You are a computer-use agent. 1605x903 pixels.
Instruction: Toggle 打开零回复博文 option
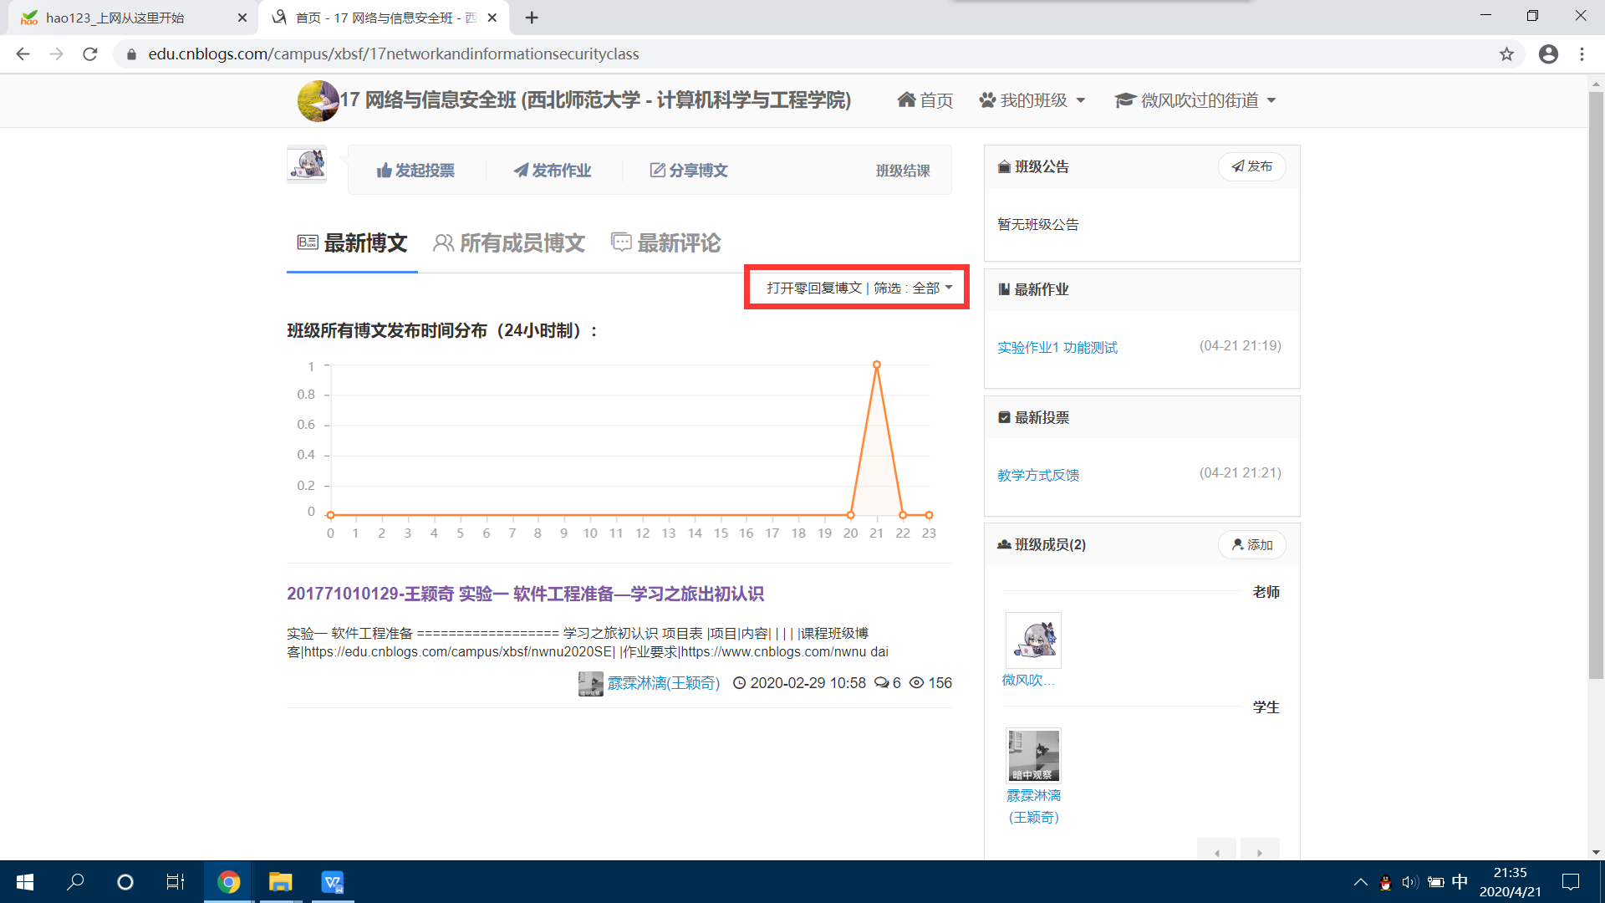(813, 288)
